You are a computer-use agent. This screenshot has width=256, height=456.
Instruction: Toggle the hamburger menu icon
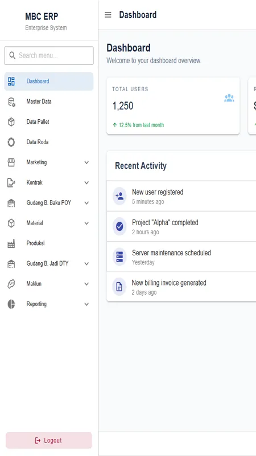click(108, 15)
